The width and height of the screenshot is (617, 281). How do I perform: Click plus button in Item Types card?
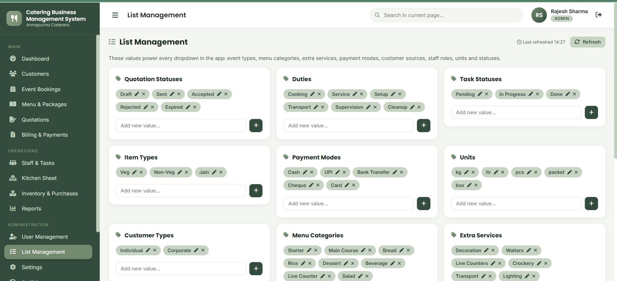tap(256, 191)
